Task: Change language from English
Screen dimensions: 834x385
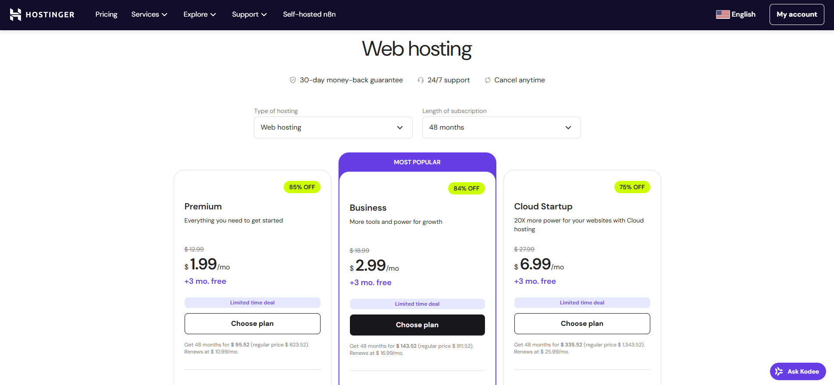Action: [736, 14]
